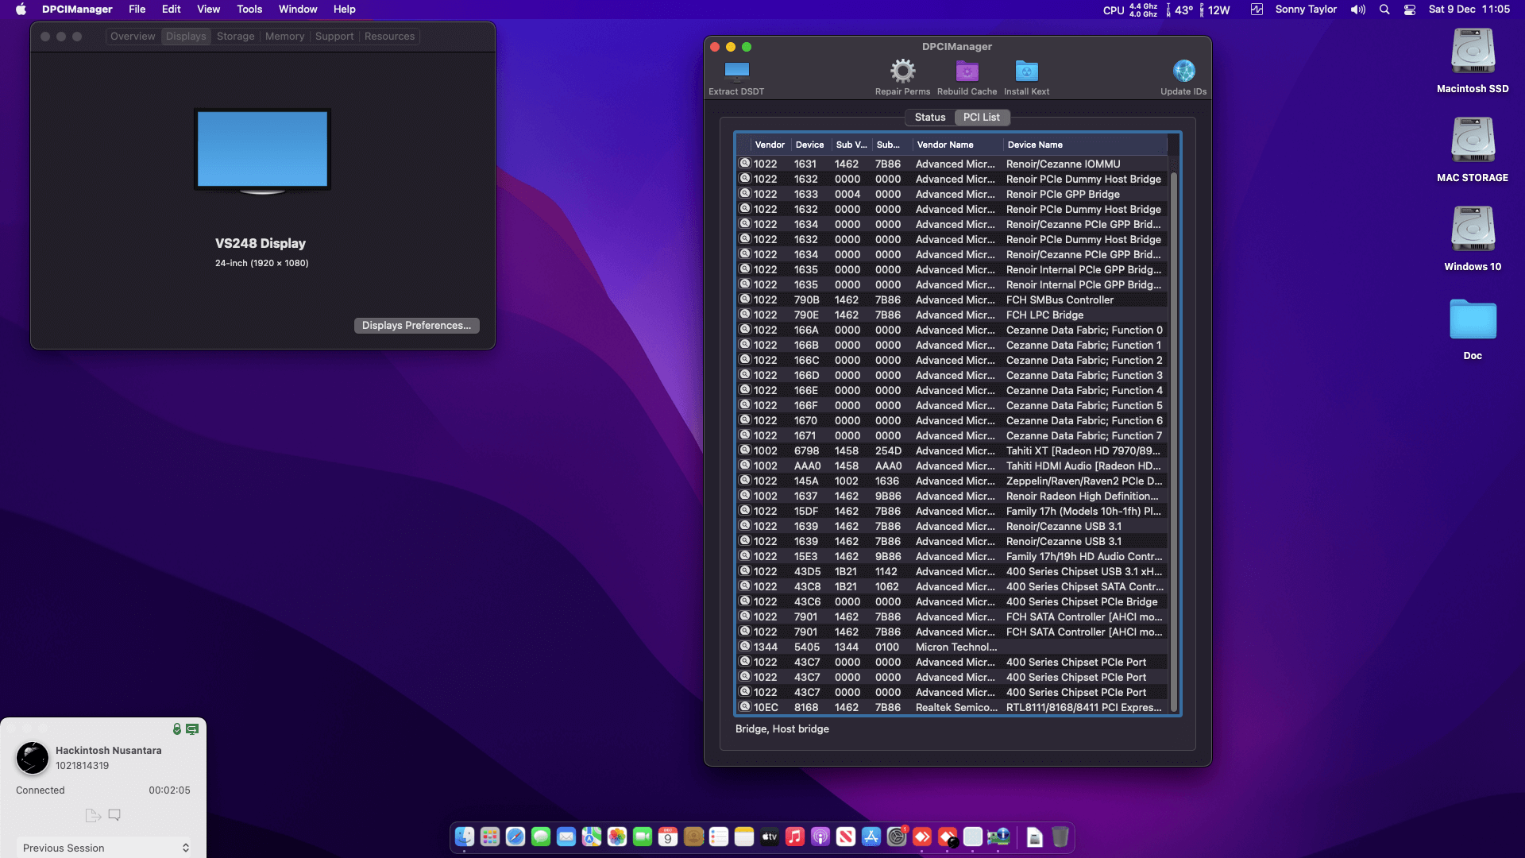Select the PCI List tab
Image resolution: width=1525 pixels, height=858 pixels.
click(x=981, y=118)
